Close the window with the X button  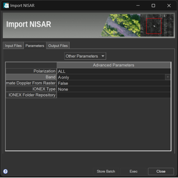(x=169, y=5)
